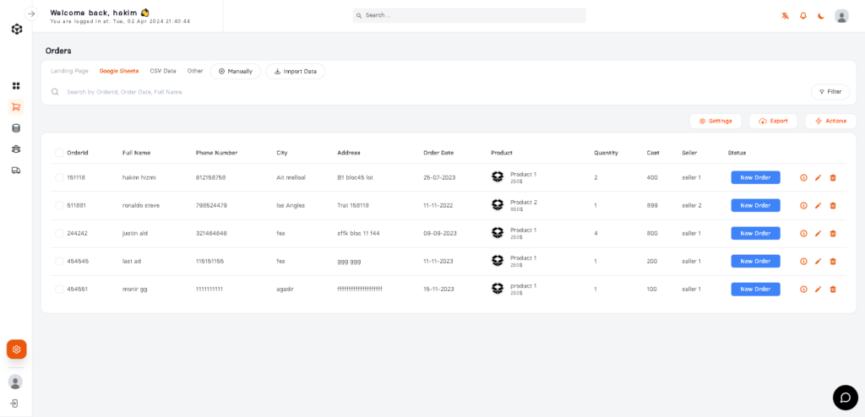Open the orders cart icon in sidebar

(16, 107)
